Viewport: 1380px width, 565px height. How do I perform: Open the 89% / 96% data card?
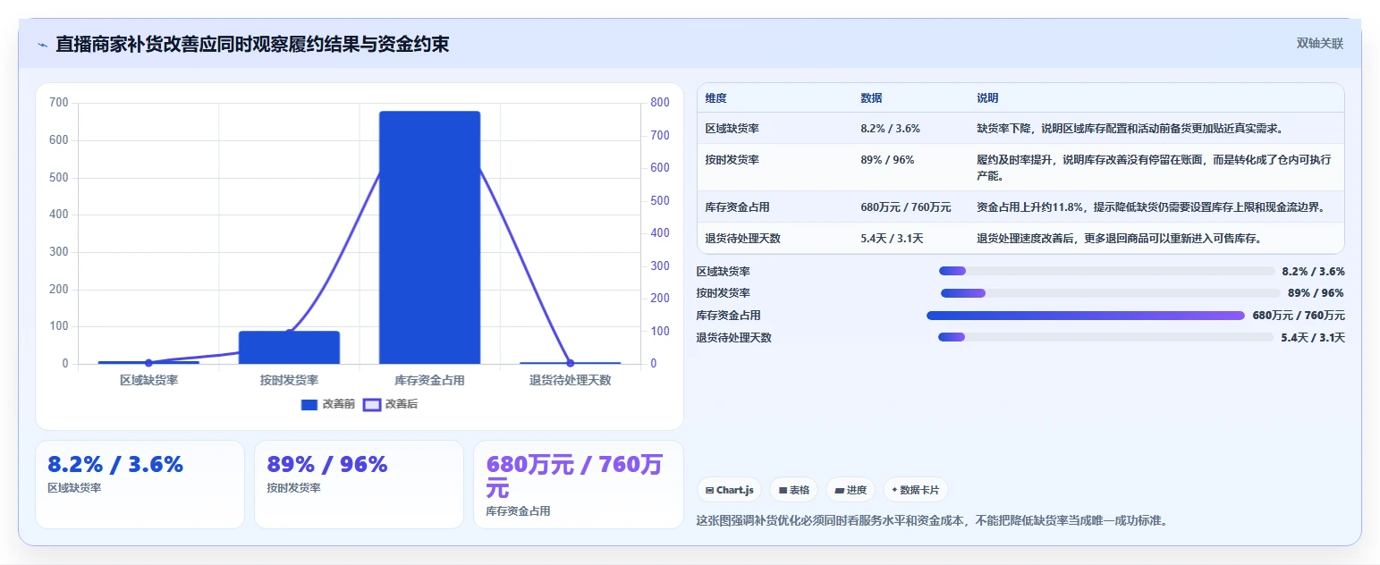(x=359, y=485)
